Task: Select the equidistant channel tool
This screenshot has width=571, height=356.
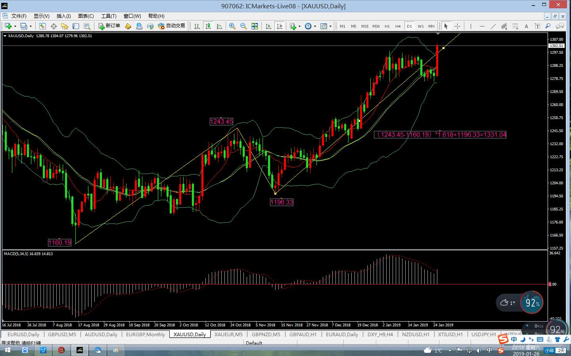Action: 504,26
